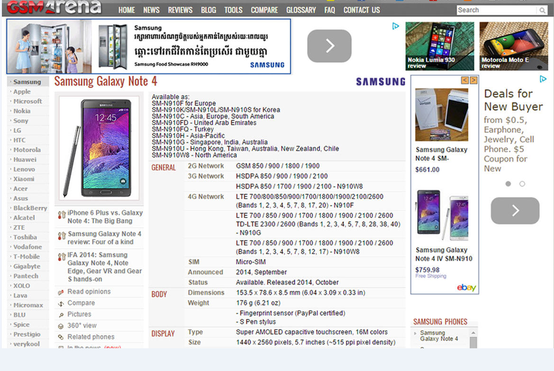
Task: Click the Dimensions spec label
Action: point(206,292)
